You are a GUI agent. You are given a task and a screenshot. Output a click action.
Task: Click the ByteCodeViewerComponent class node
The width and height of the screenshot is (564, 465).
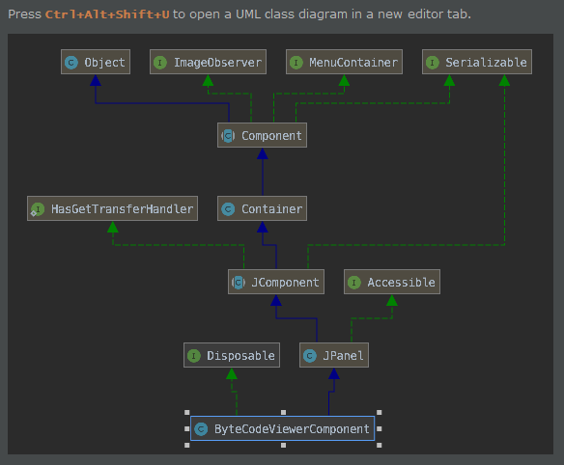[283, 428]
